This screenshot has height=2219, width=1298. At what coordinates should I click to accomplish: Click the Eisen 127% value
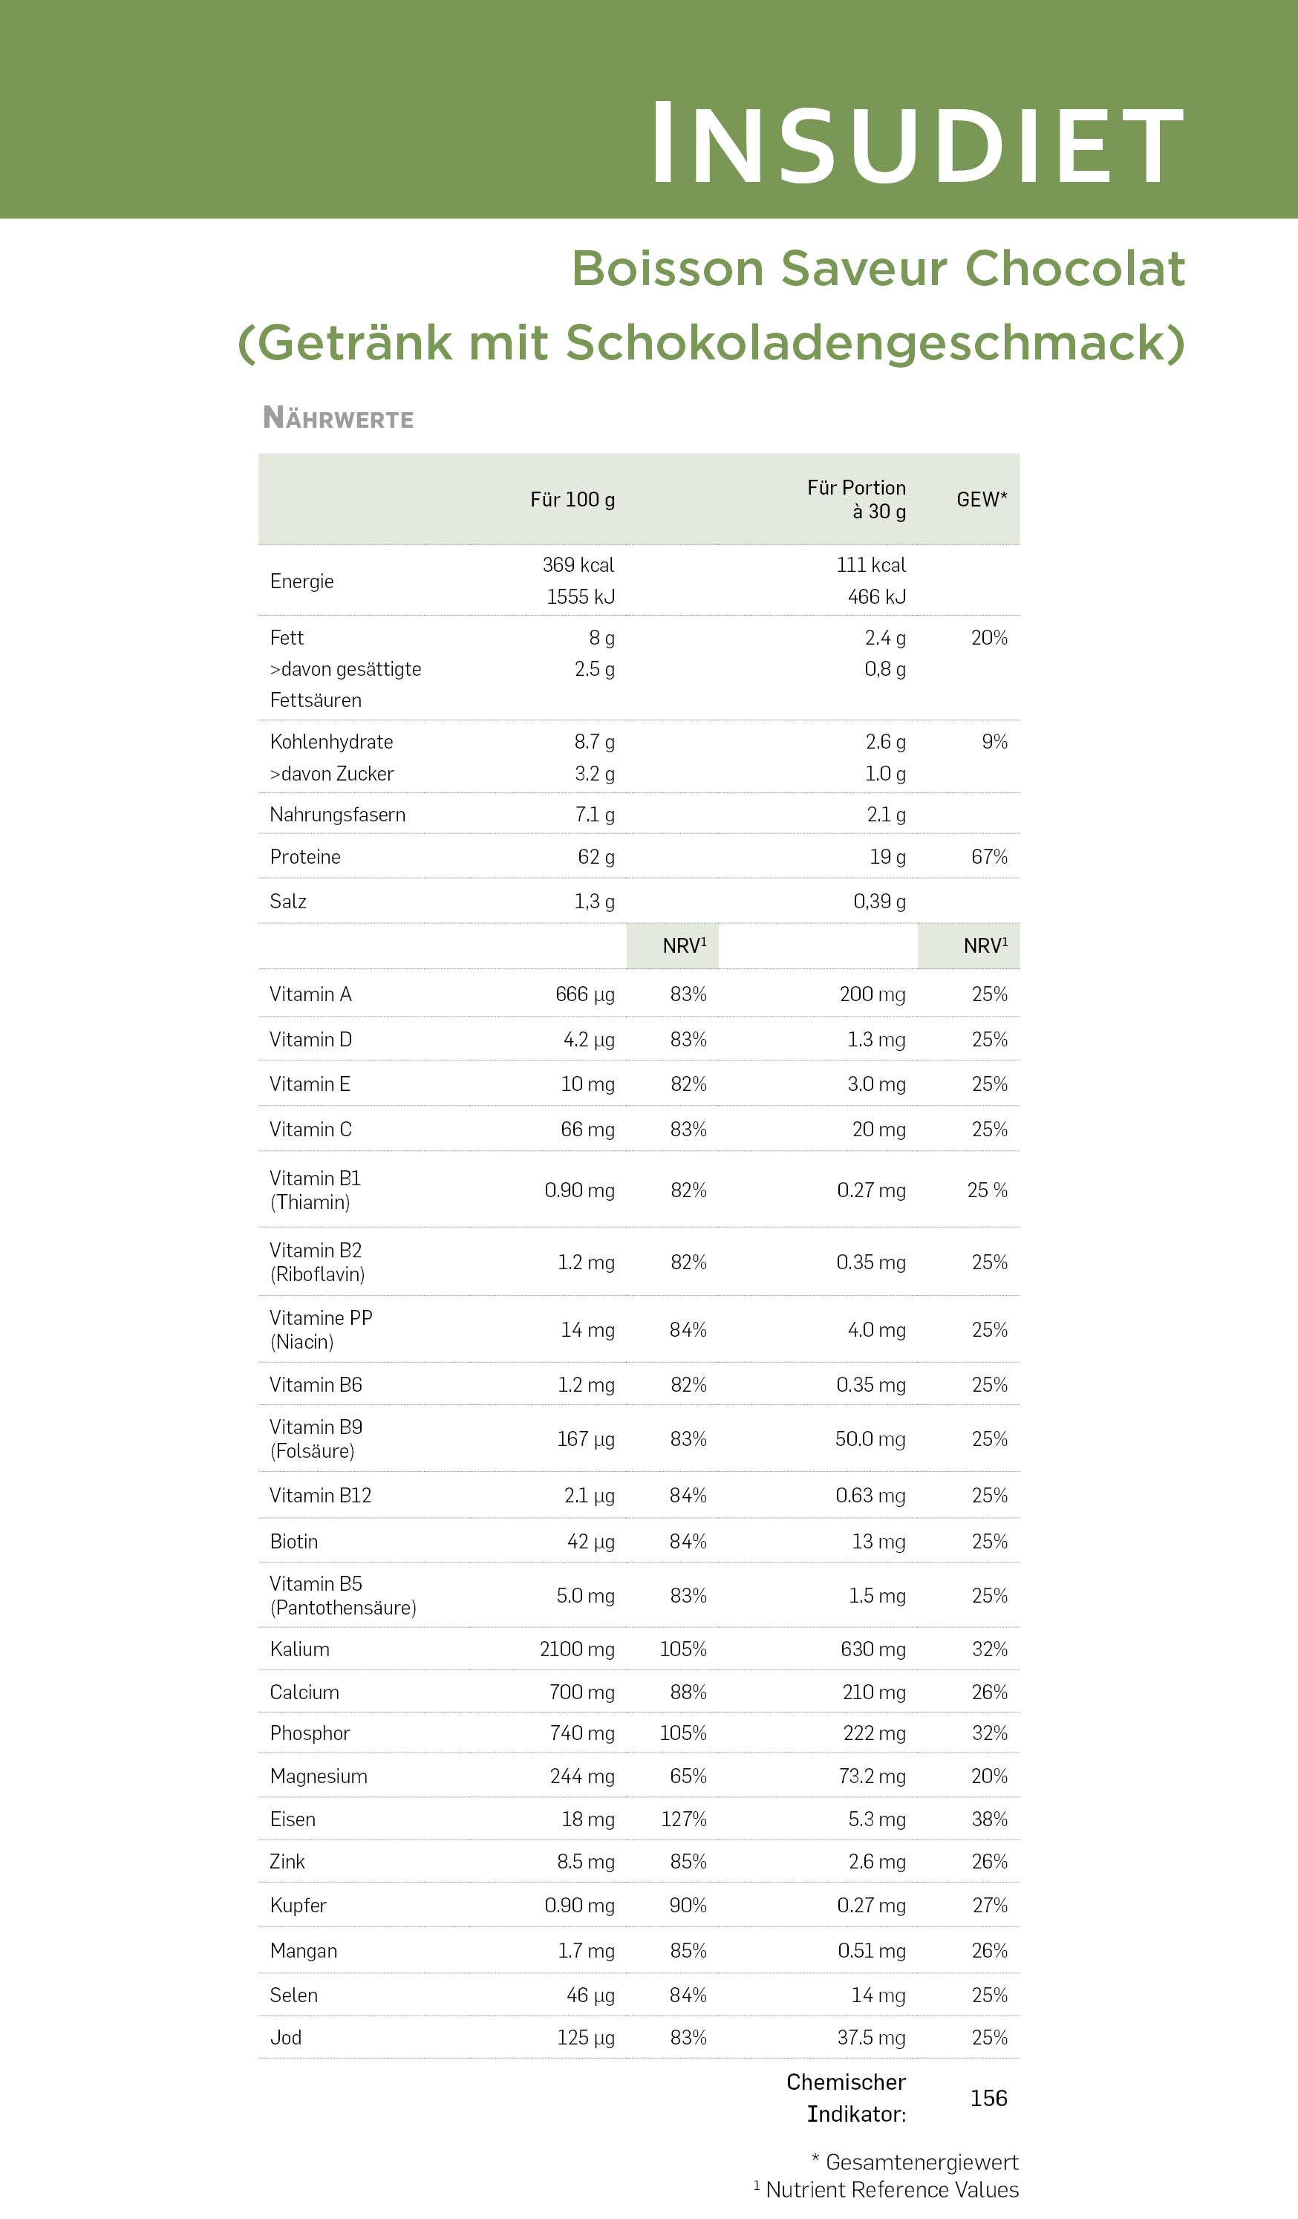(683, 1819)
